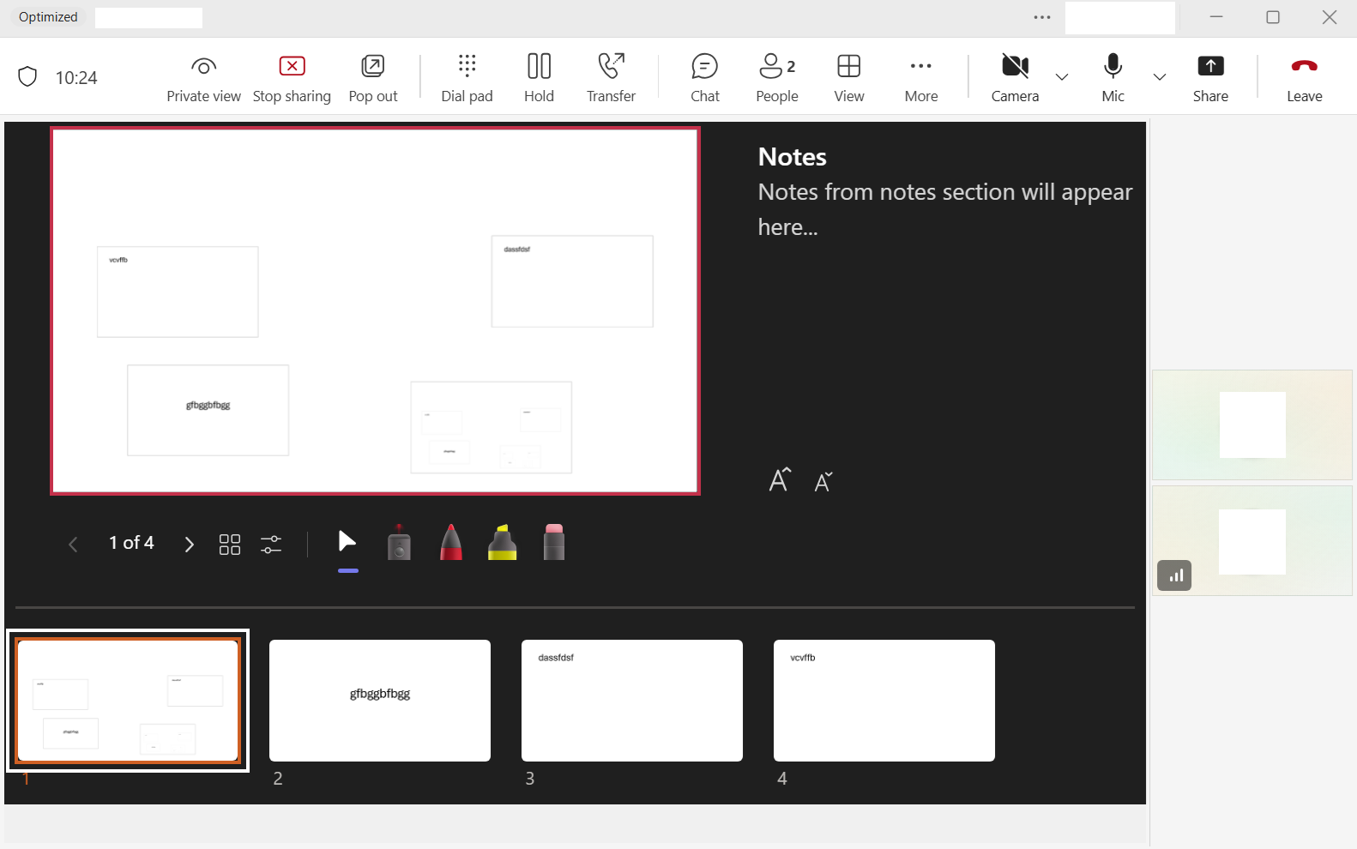
Task: Click the upper participant video tile
Action: [1252, 424]
